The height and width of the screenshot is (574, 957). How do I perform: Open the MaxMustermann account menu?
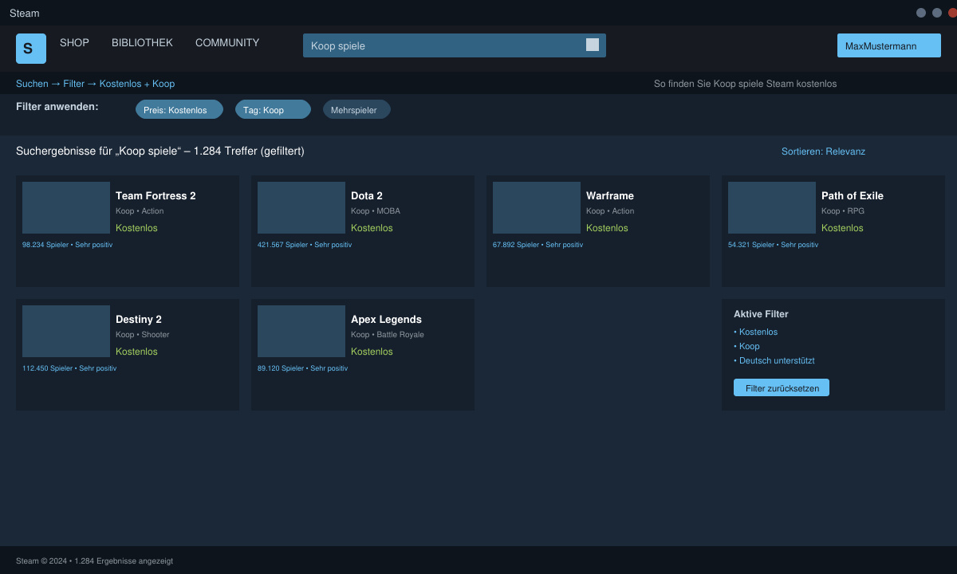(x=889, y=45)
